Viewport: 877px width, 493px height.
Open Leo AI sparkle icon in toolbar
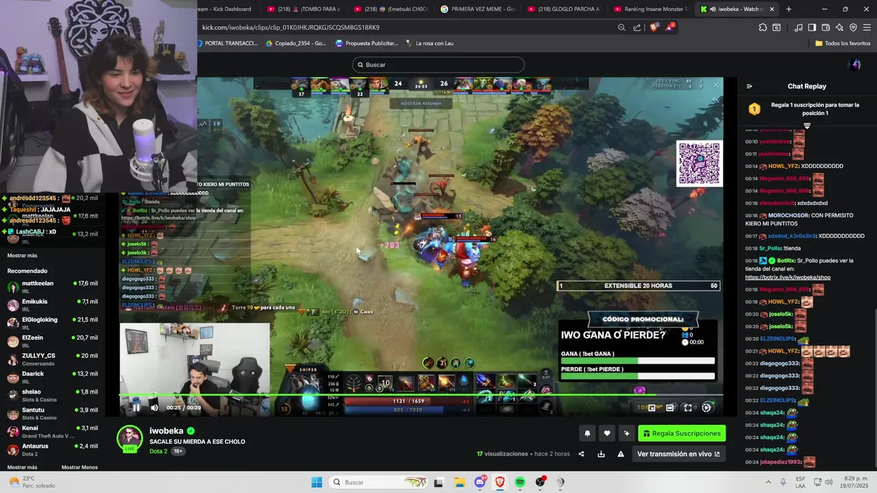coord(839,27)
